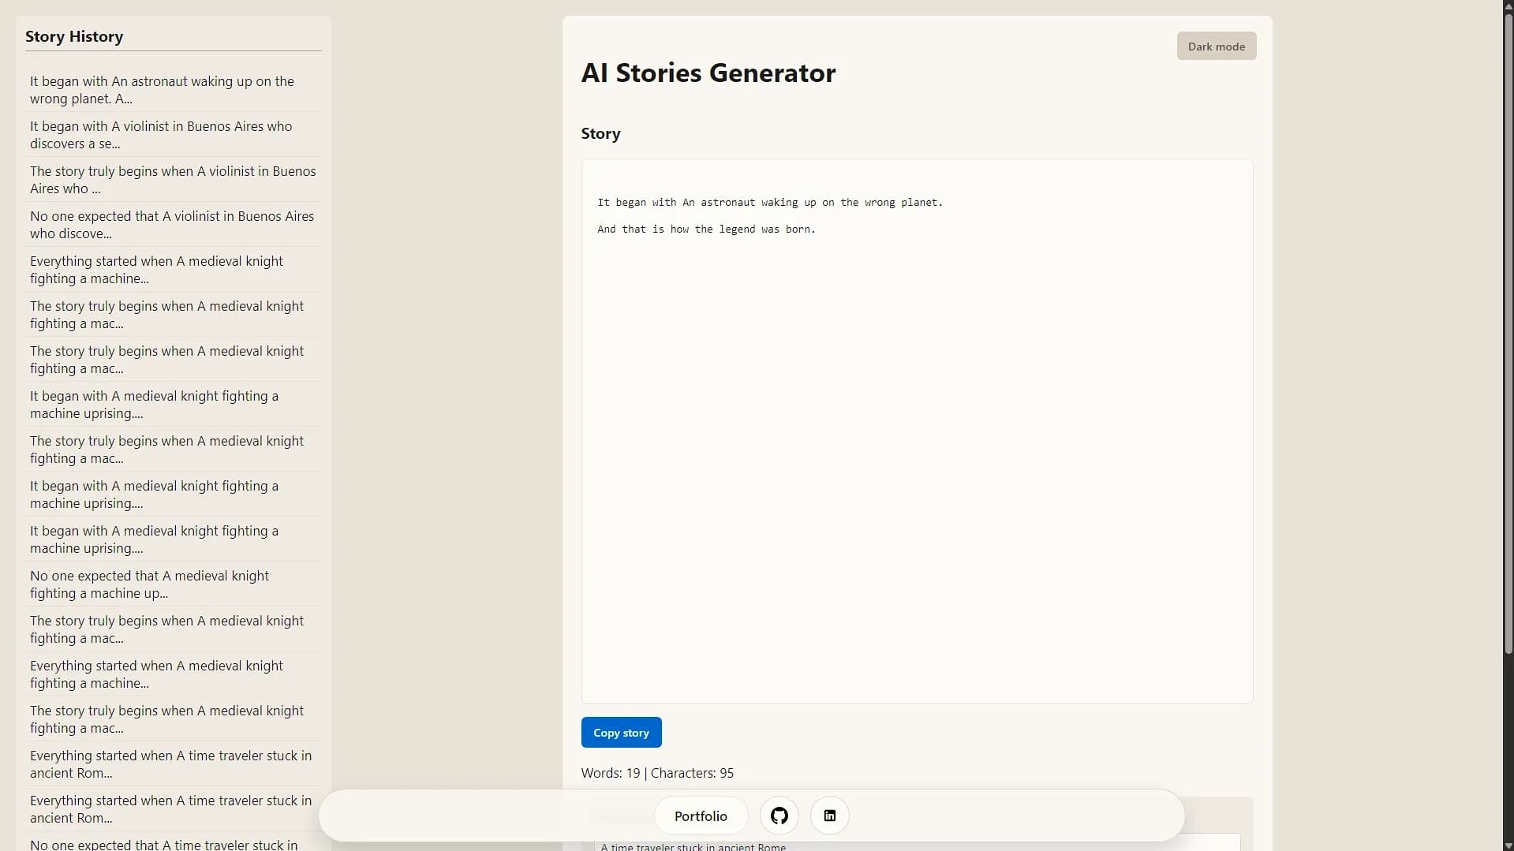Click inside the Story text area

(917, 431)
